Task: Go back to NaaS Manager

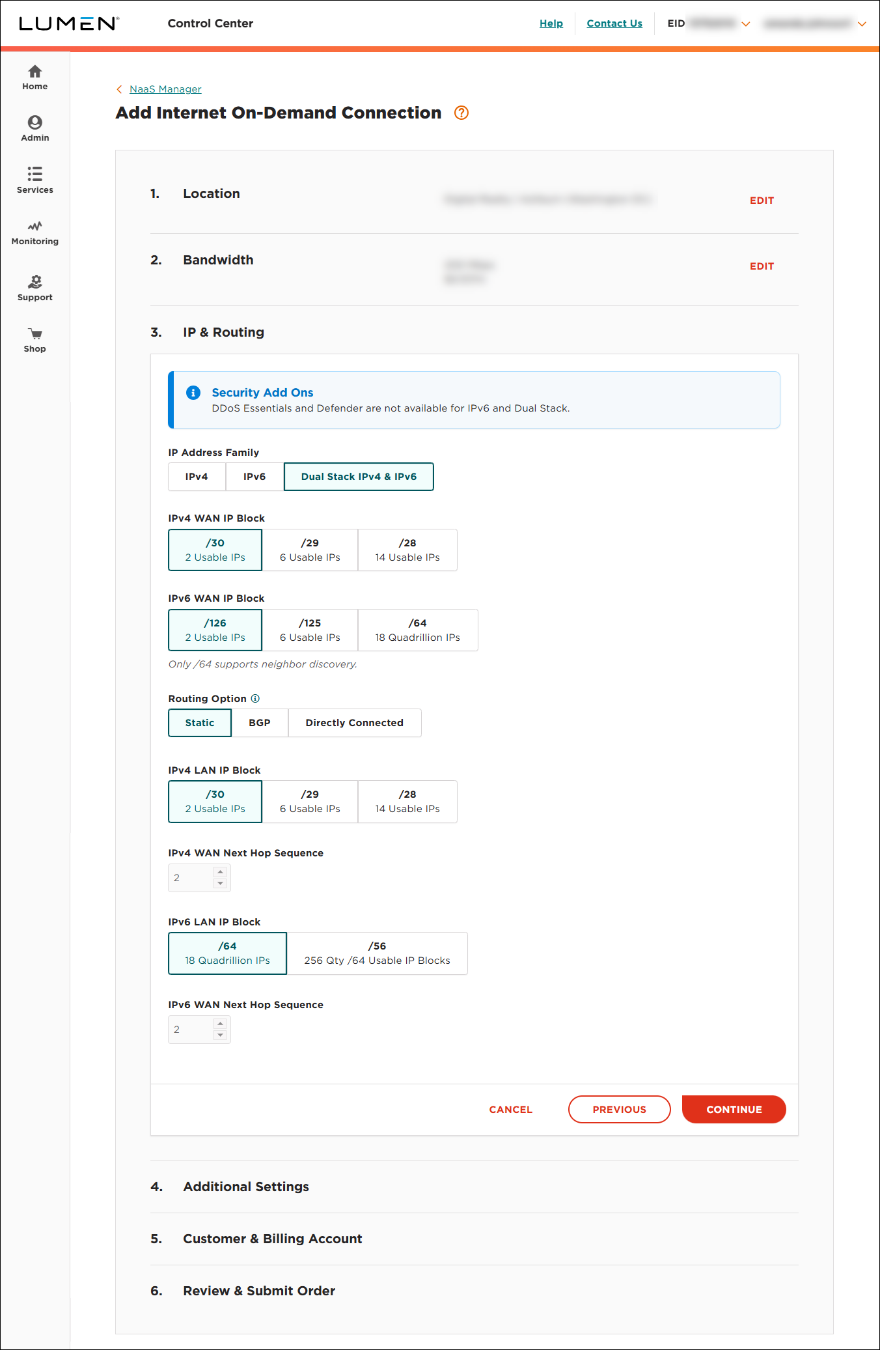Action: tap(165, 89)
